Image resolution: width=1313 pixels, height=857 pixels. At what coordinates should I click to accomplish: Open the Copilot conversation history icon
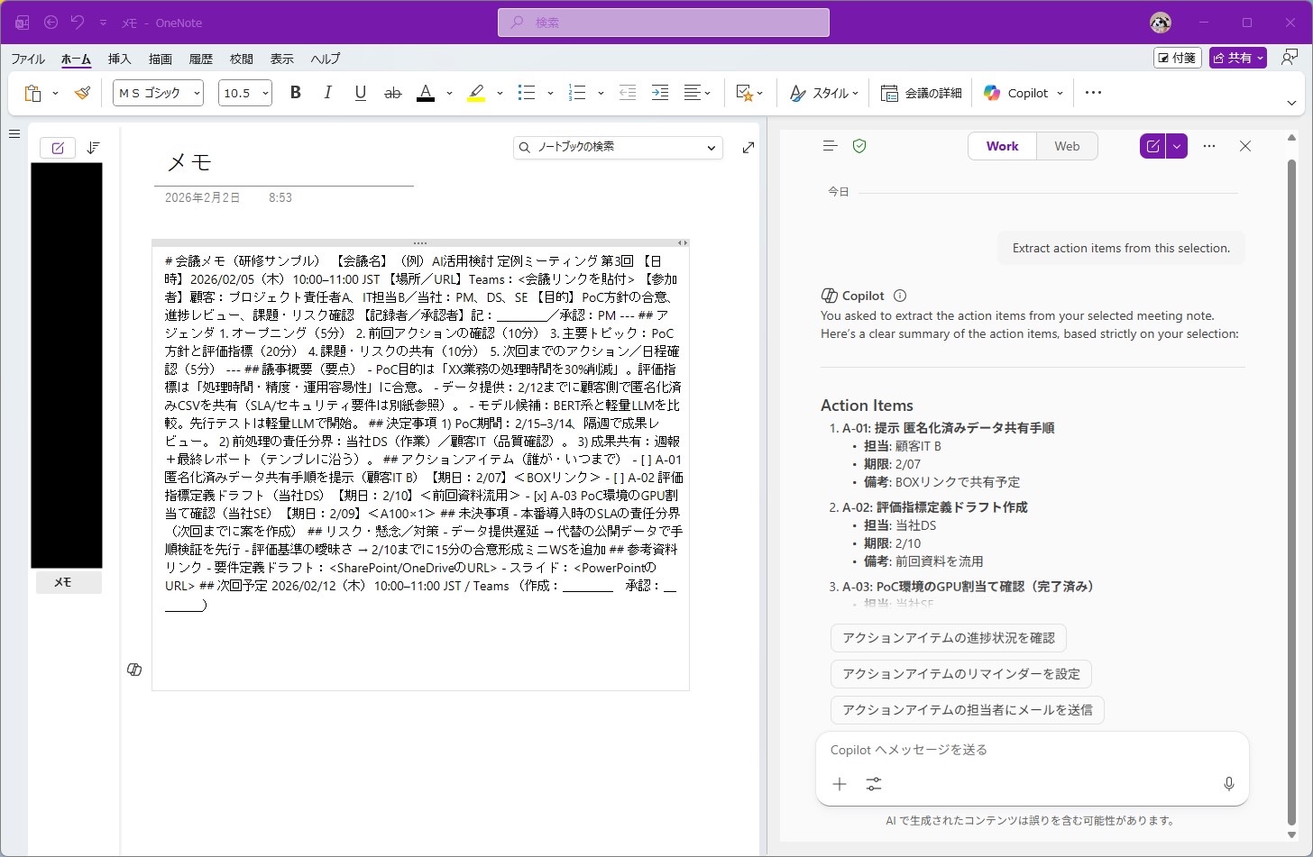point(829,145)
